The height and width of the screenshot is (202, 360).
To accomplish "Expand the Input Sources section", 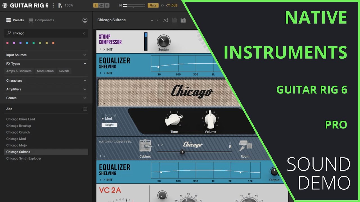I will 46,55.
